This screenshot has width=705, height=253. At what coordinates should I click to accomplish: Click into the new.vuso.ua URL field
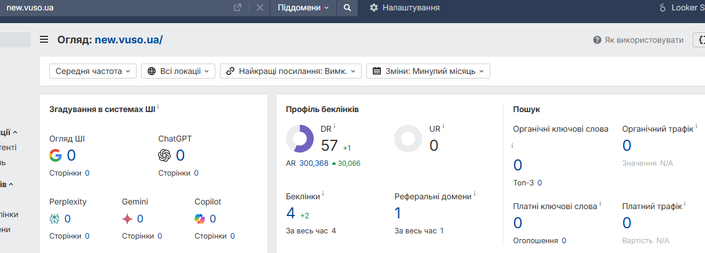point(116,8)
